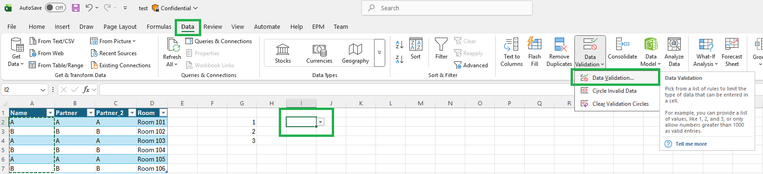763x174 pixels.
Task: Switch to the Page Layout tab
Action: coord(120,26)
